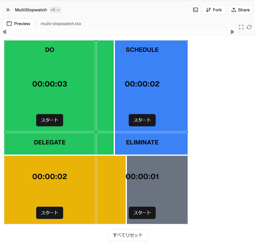The width and height of the screenshot is (255, 249).
Task: Click the left scroll arrow
Action: coord(5,32)
